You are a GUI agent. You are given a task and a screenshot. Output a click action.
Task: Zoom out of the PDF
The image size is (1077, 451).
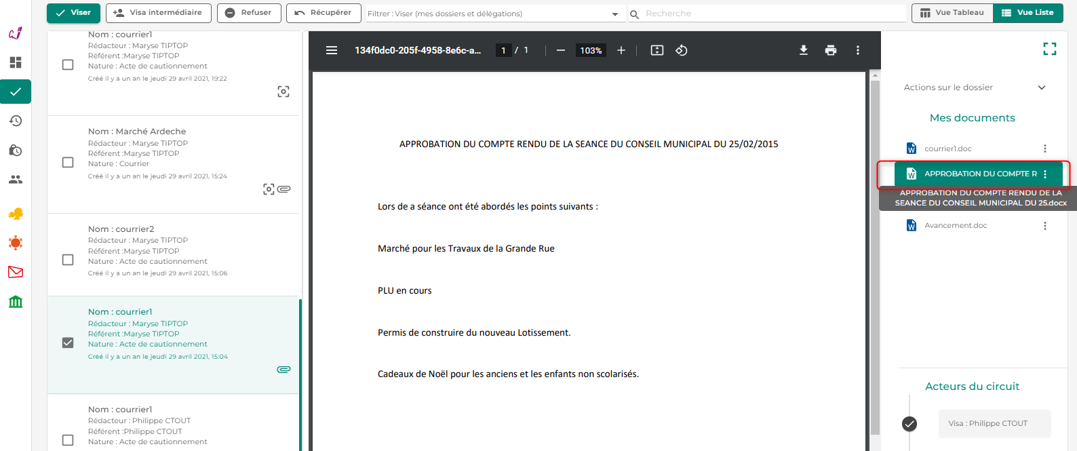(x=561, y=50)
